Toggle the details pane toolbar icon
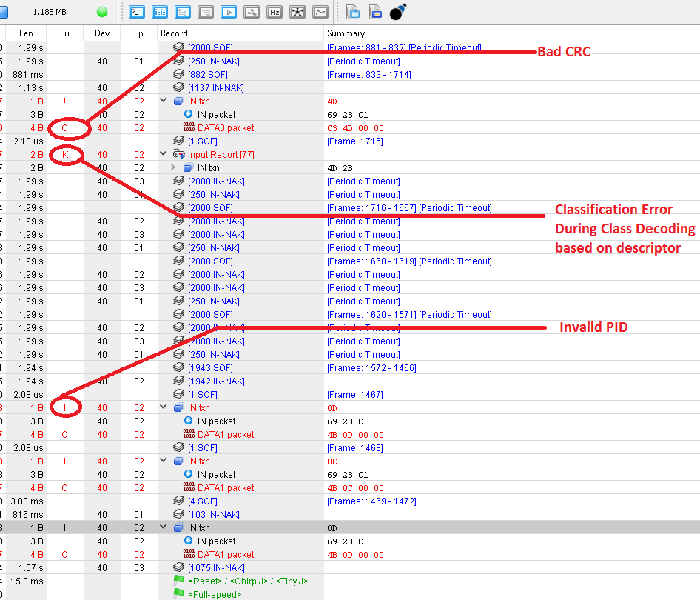The height and width of the screenshot is (600, 700). tap(206, 12)
